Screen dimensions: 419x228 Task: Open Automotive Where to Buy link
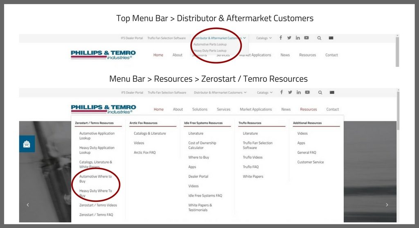(96, 179)
